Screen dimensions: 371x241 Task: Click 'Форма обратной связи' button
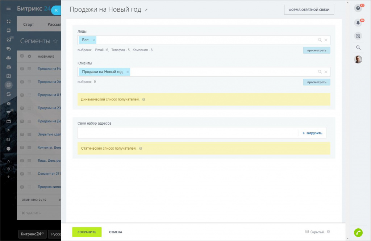tap(309, 10)
